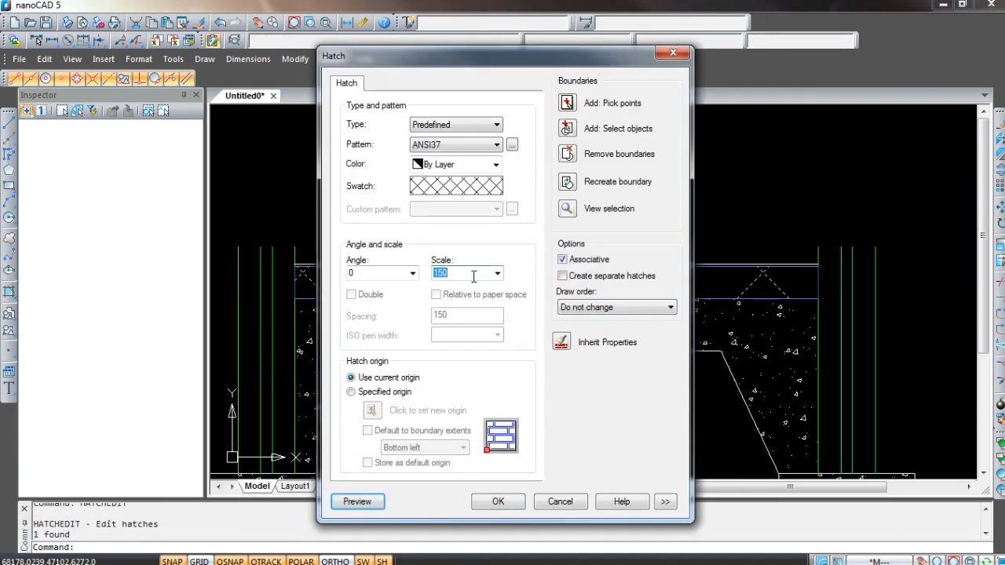Open the Draw menu
1005x565 pixels.
click(x=205, y=59)
